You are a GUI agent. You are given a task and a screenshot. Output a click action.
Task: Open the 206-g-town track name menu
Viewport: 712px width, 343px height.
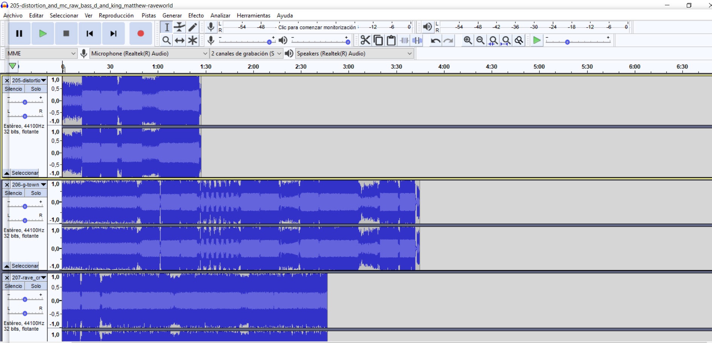click(x=29, y=184)
